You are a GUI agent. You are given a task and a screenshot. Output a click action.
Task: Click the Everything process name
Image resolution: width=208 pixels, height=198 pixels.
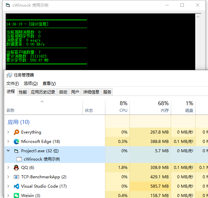pyautogui.click(x=31, y=132)
